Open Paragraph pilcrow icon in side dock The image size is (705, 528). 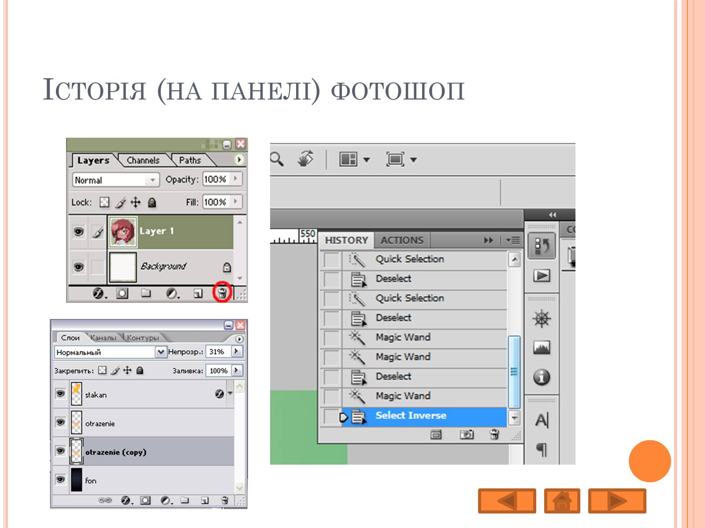542,450
